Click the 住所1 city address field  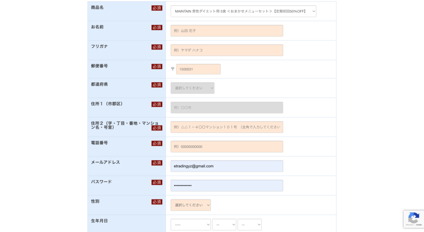226,108
